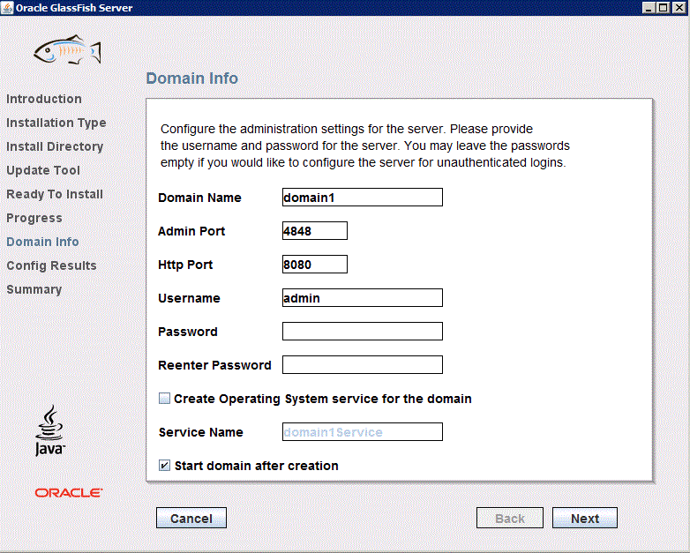Click the red Oracle logo

pyautogui.click(x=69, y=493)
